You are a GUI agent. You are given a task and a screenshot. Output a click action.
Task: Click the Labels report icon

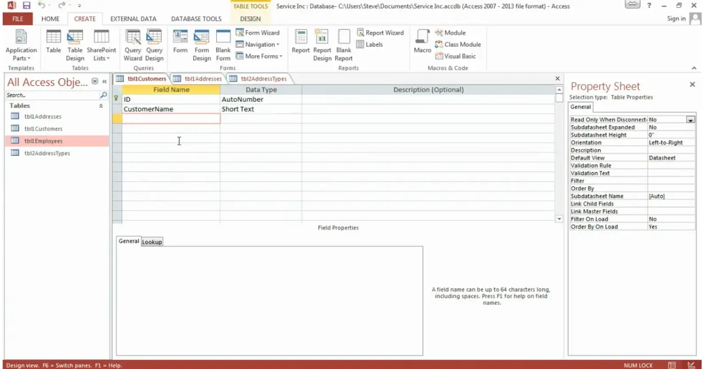(x=369, y=44)
